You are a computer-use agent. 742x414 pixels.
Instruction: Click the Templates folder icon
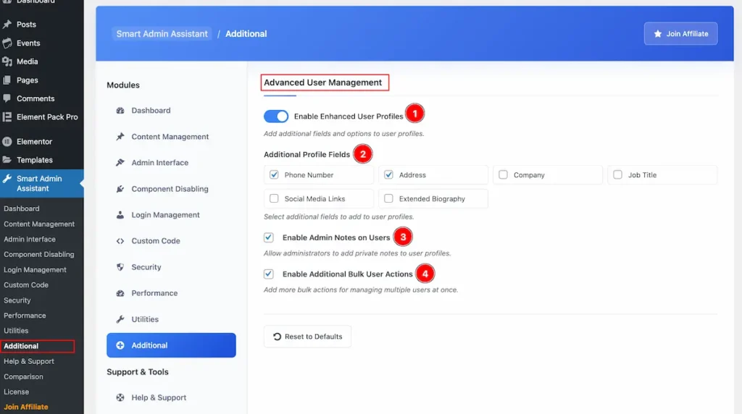click(7, 160)
